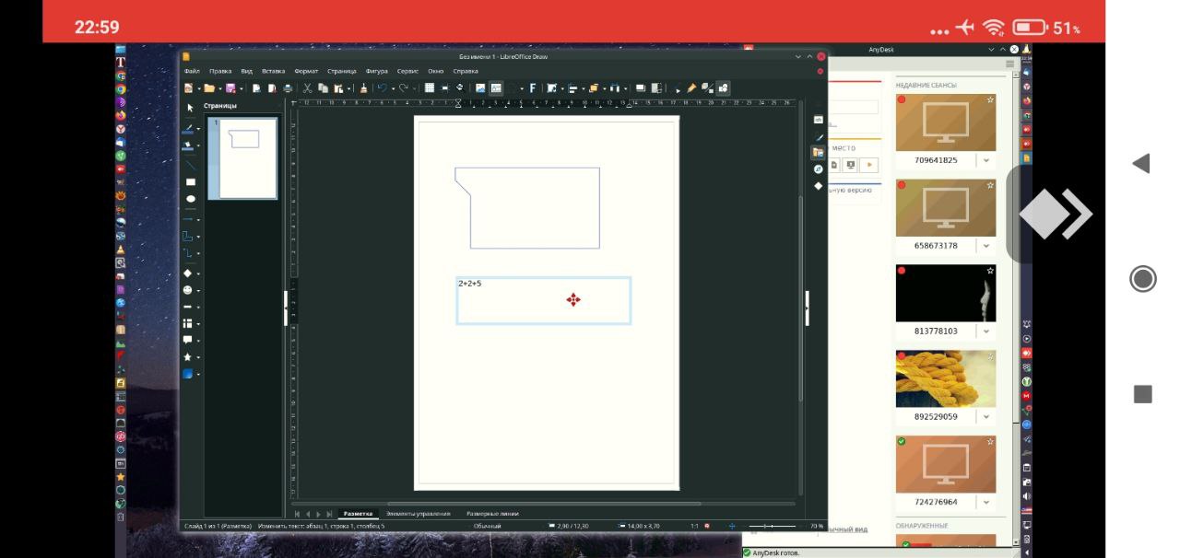The image size is (1180, 558).
Task: Click the Undo arrow icon
Action: coord(382,88)
